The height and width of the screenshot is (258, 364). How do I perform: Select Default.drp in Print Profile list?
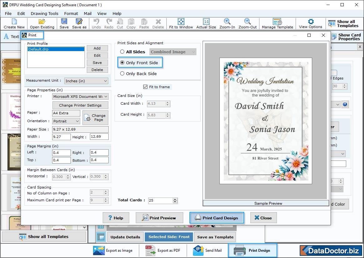[56, 49]
